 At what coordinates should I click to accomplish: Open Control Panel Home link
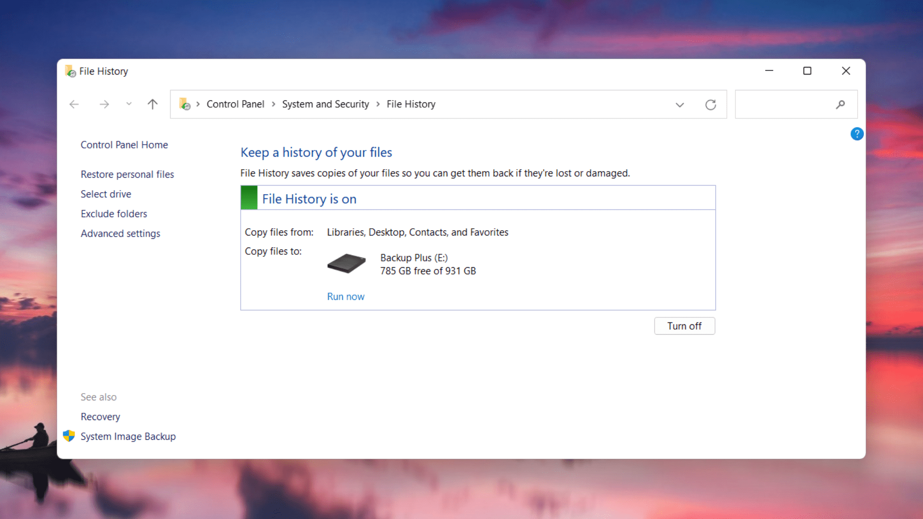pos(124,145)
